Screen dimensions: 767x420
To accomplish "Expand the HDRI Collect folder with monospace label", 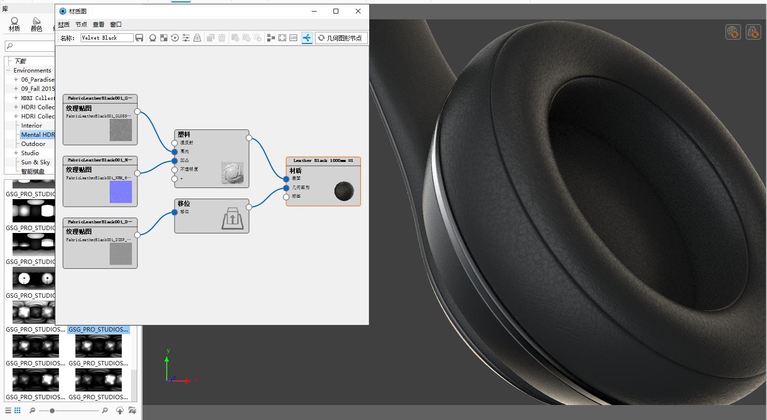I will coord(16,98).
